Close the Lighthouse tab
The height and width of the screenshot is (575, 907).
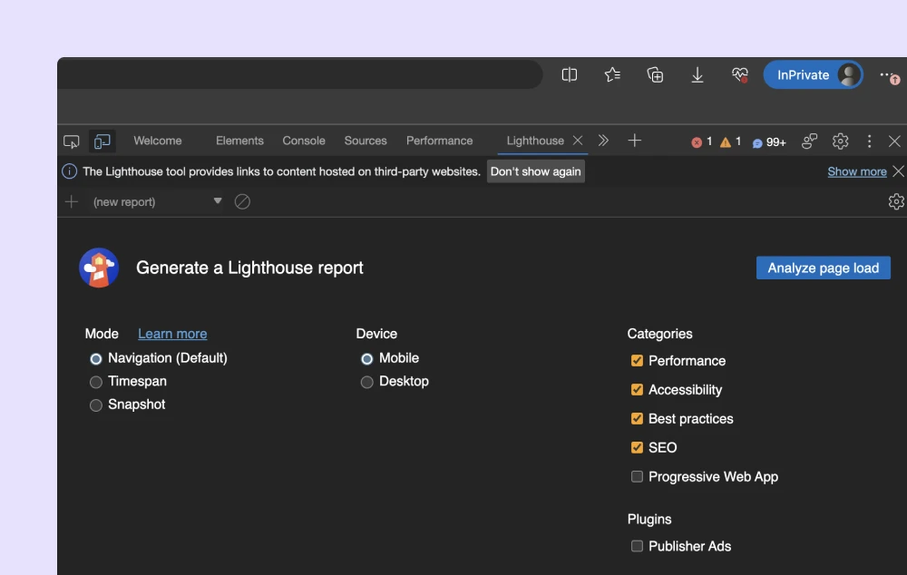click(577, 141)
